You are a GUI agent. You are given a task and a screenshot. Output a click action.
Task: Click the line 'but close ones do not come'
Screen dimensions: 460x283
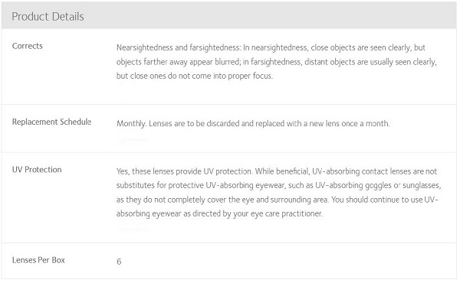pos(195,76)
